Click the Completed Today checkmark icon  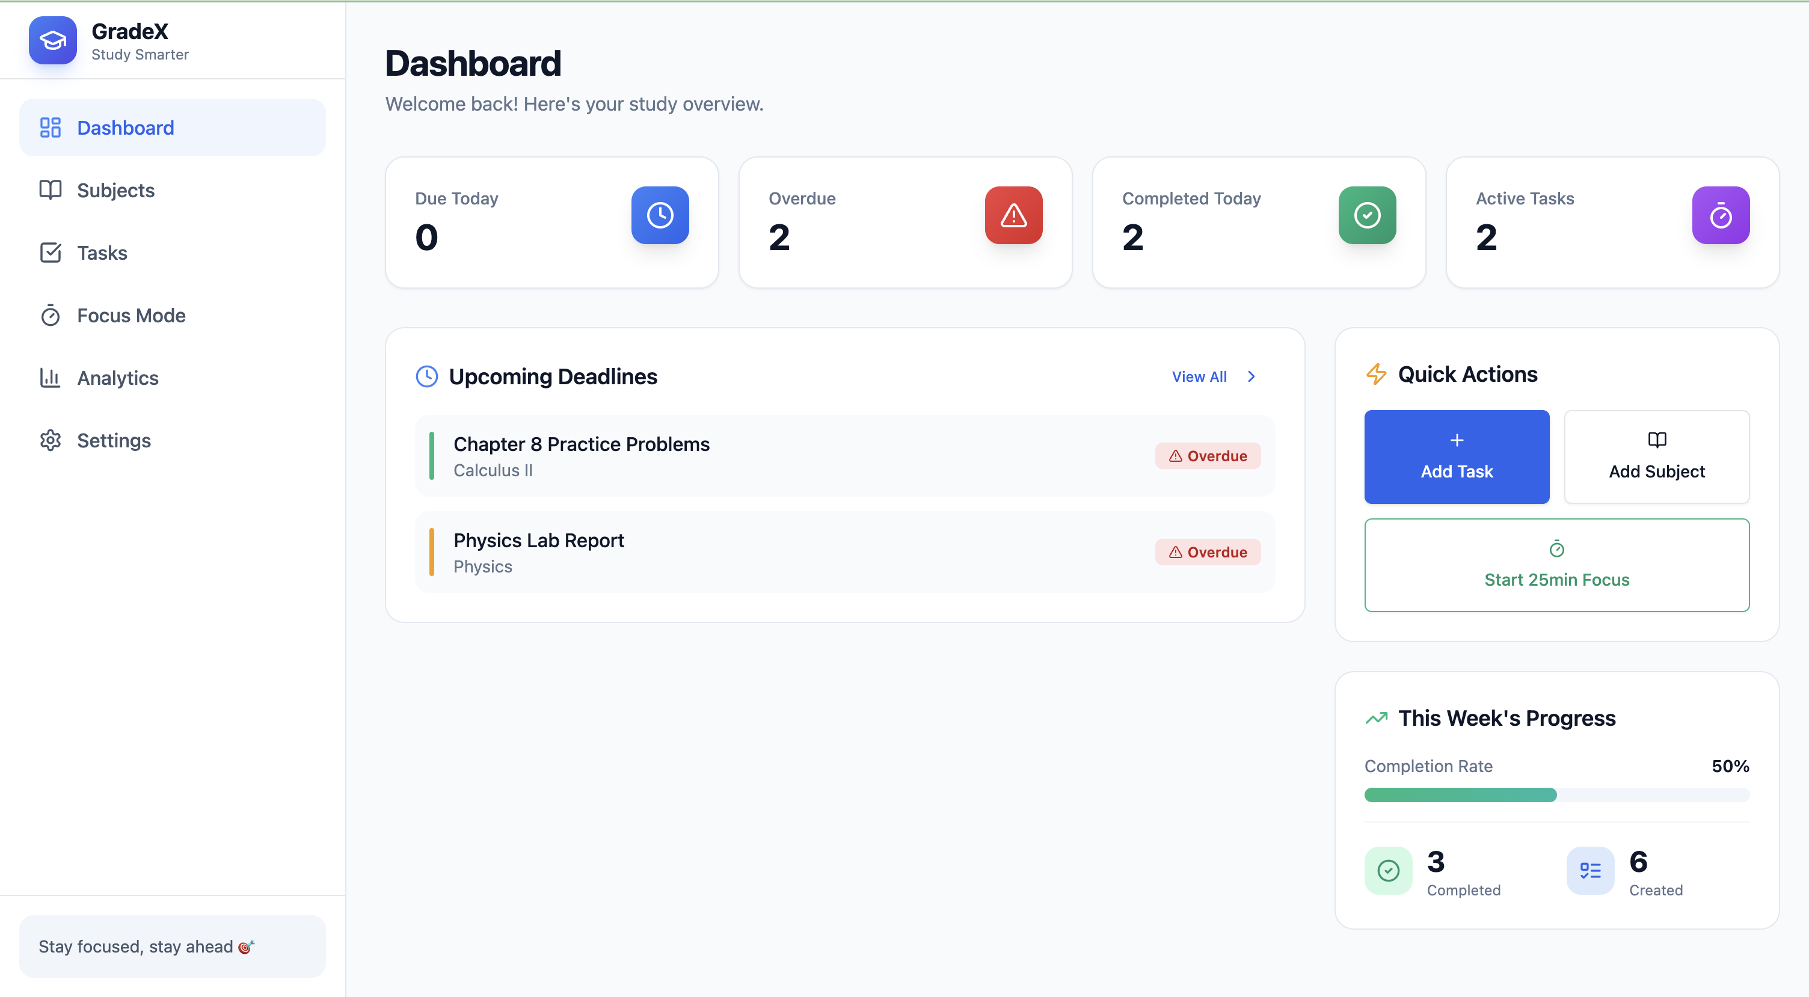1366,215
